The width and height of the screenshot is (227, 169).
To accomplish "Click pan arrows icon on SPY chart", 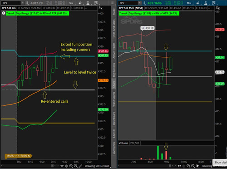I will tap(179, 166).
